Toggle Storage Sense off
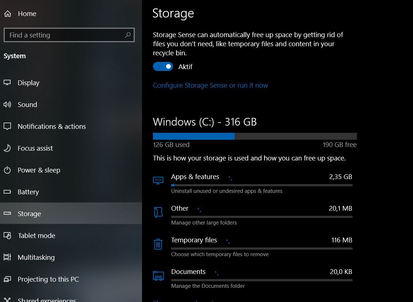This screenshot has width=413, height=302. pos(163,67)
